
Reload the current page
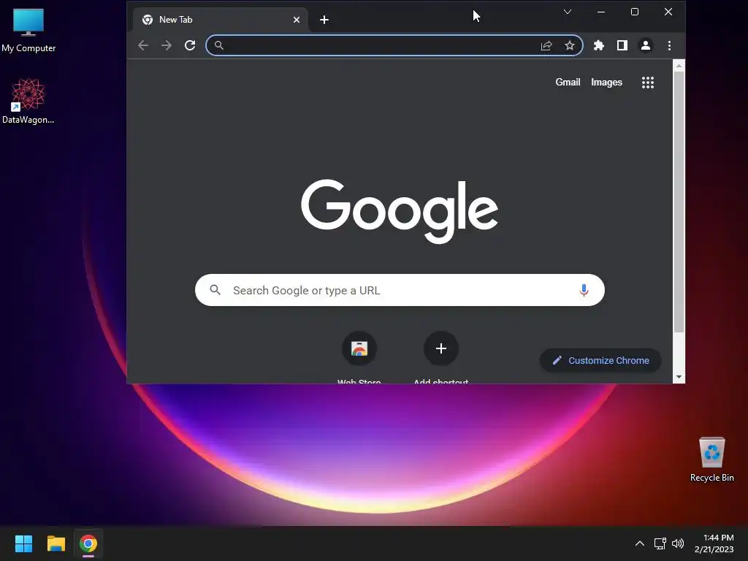pyautogui.click(x=190, y=45)
